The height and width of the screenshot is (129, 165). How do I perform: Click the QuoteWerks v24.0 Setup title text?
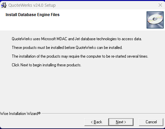[x=32, y=5]
